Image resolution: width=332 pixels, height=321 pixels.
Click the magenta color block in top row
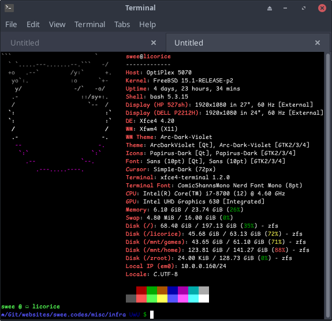(182, 290)
